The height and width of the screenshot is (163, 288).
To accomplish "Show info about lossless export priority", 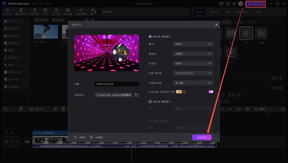I will 184,92.
